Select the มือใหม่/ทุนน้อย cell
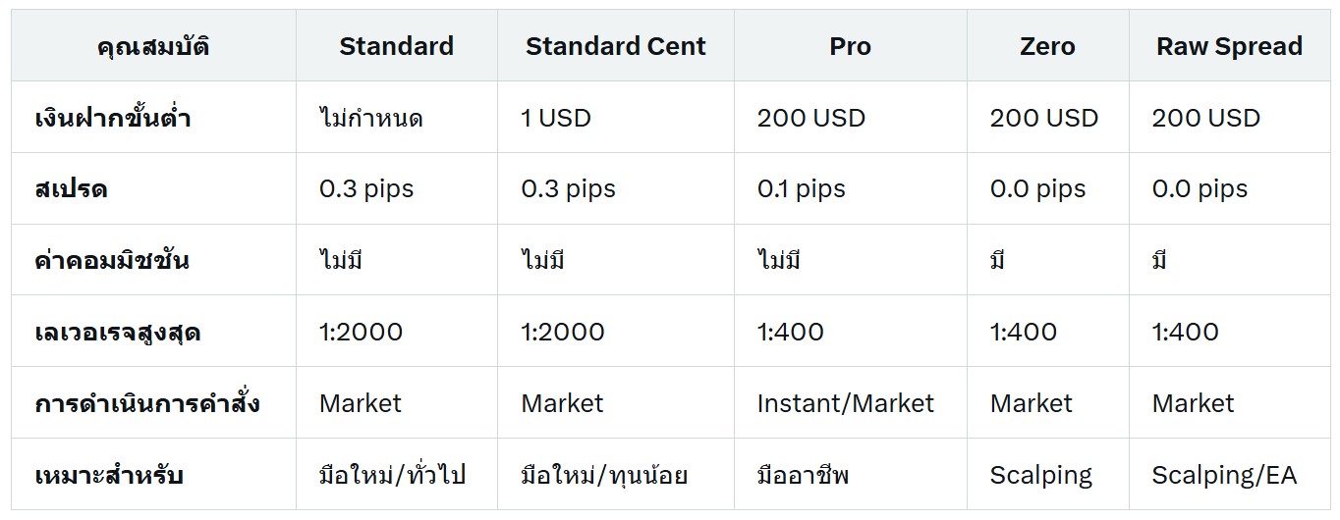The width and height of the screenshot is (1340, 520). pos(604,476)
